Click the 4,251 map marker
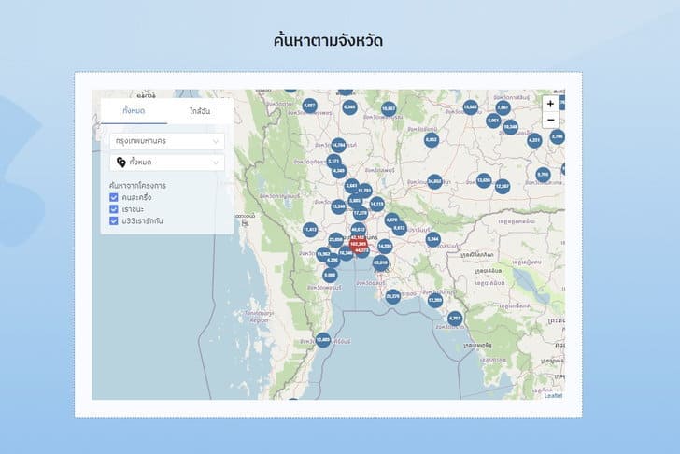The height and width of the screenshot is (454, 680). [534, 140]
